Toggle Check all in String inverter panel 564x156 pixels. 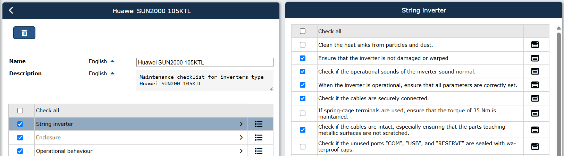click(x=303, y=31)
